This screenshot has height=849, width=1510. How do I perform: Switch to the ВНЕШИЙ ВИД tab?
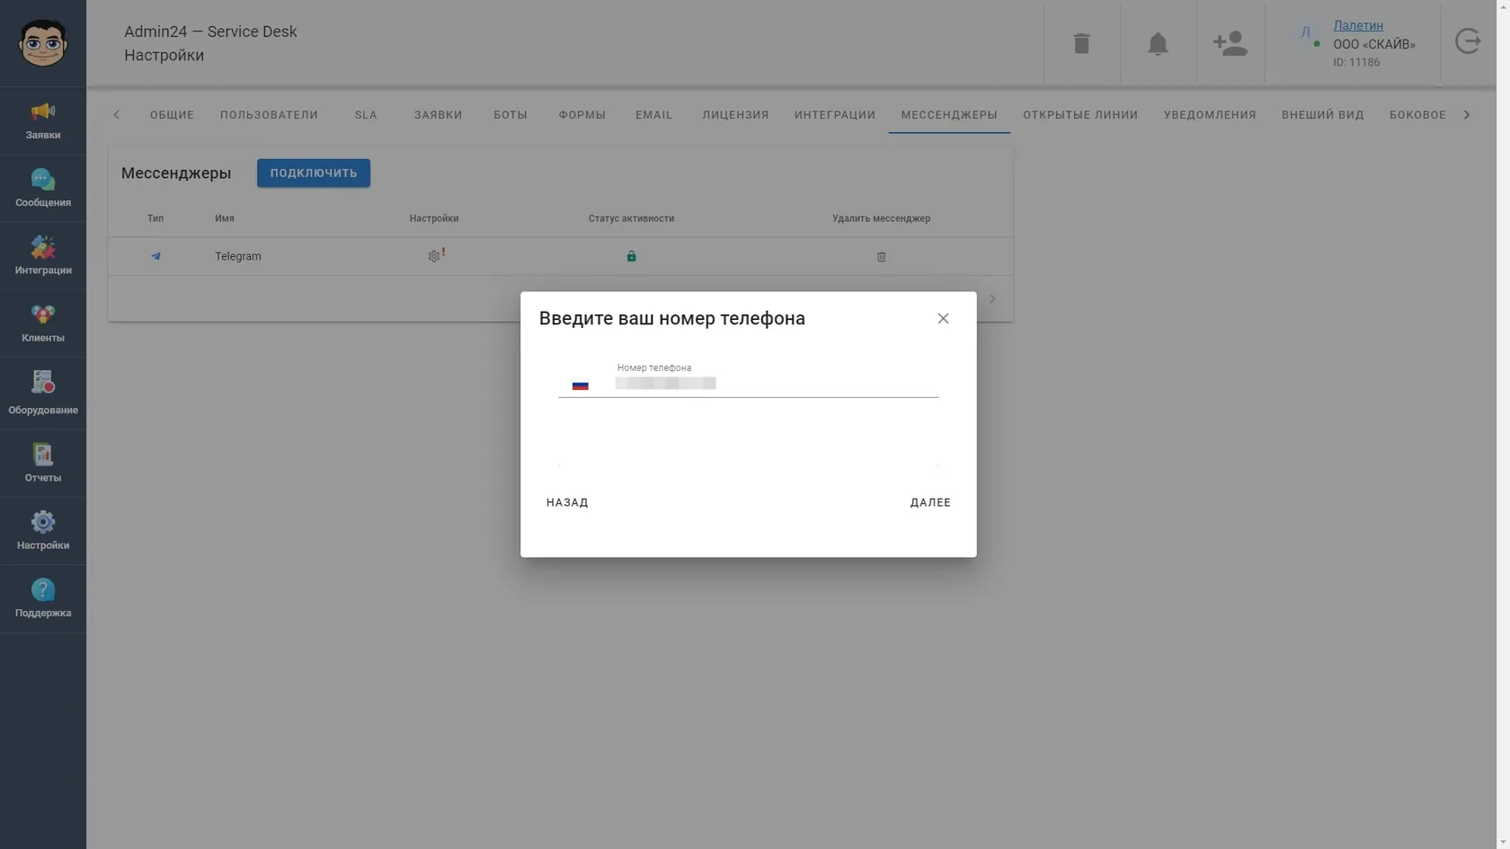click(x=1322, y=115)
